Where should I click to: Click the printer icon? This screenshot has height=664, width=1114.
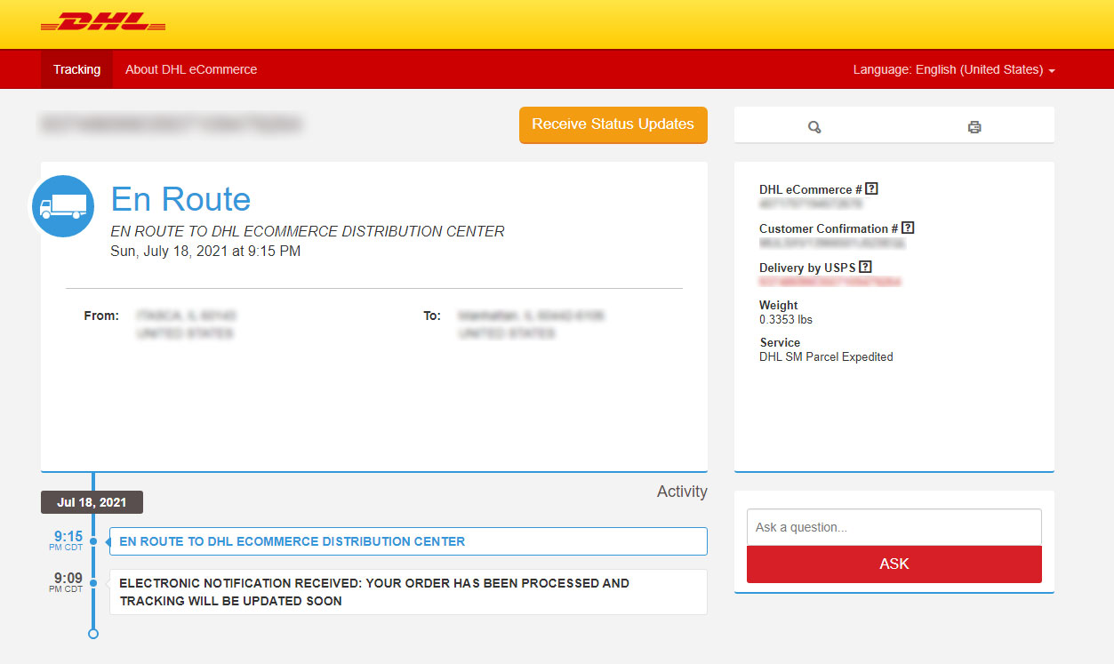tap(974, 127)
